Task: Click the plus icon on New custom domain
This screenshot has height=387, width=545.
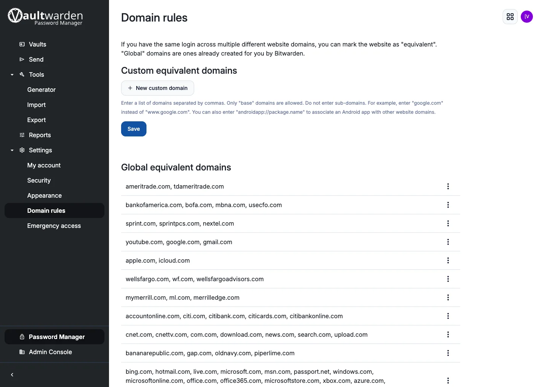Action: [x=130, y=88]
